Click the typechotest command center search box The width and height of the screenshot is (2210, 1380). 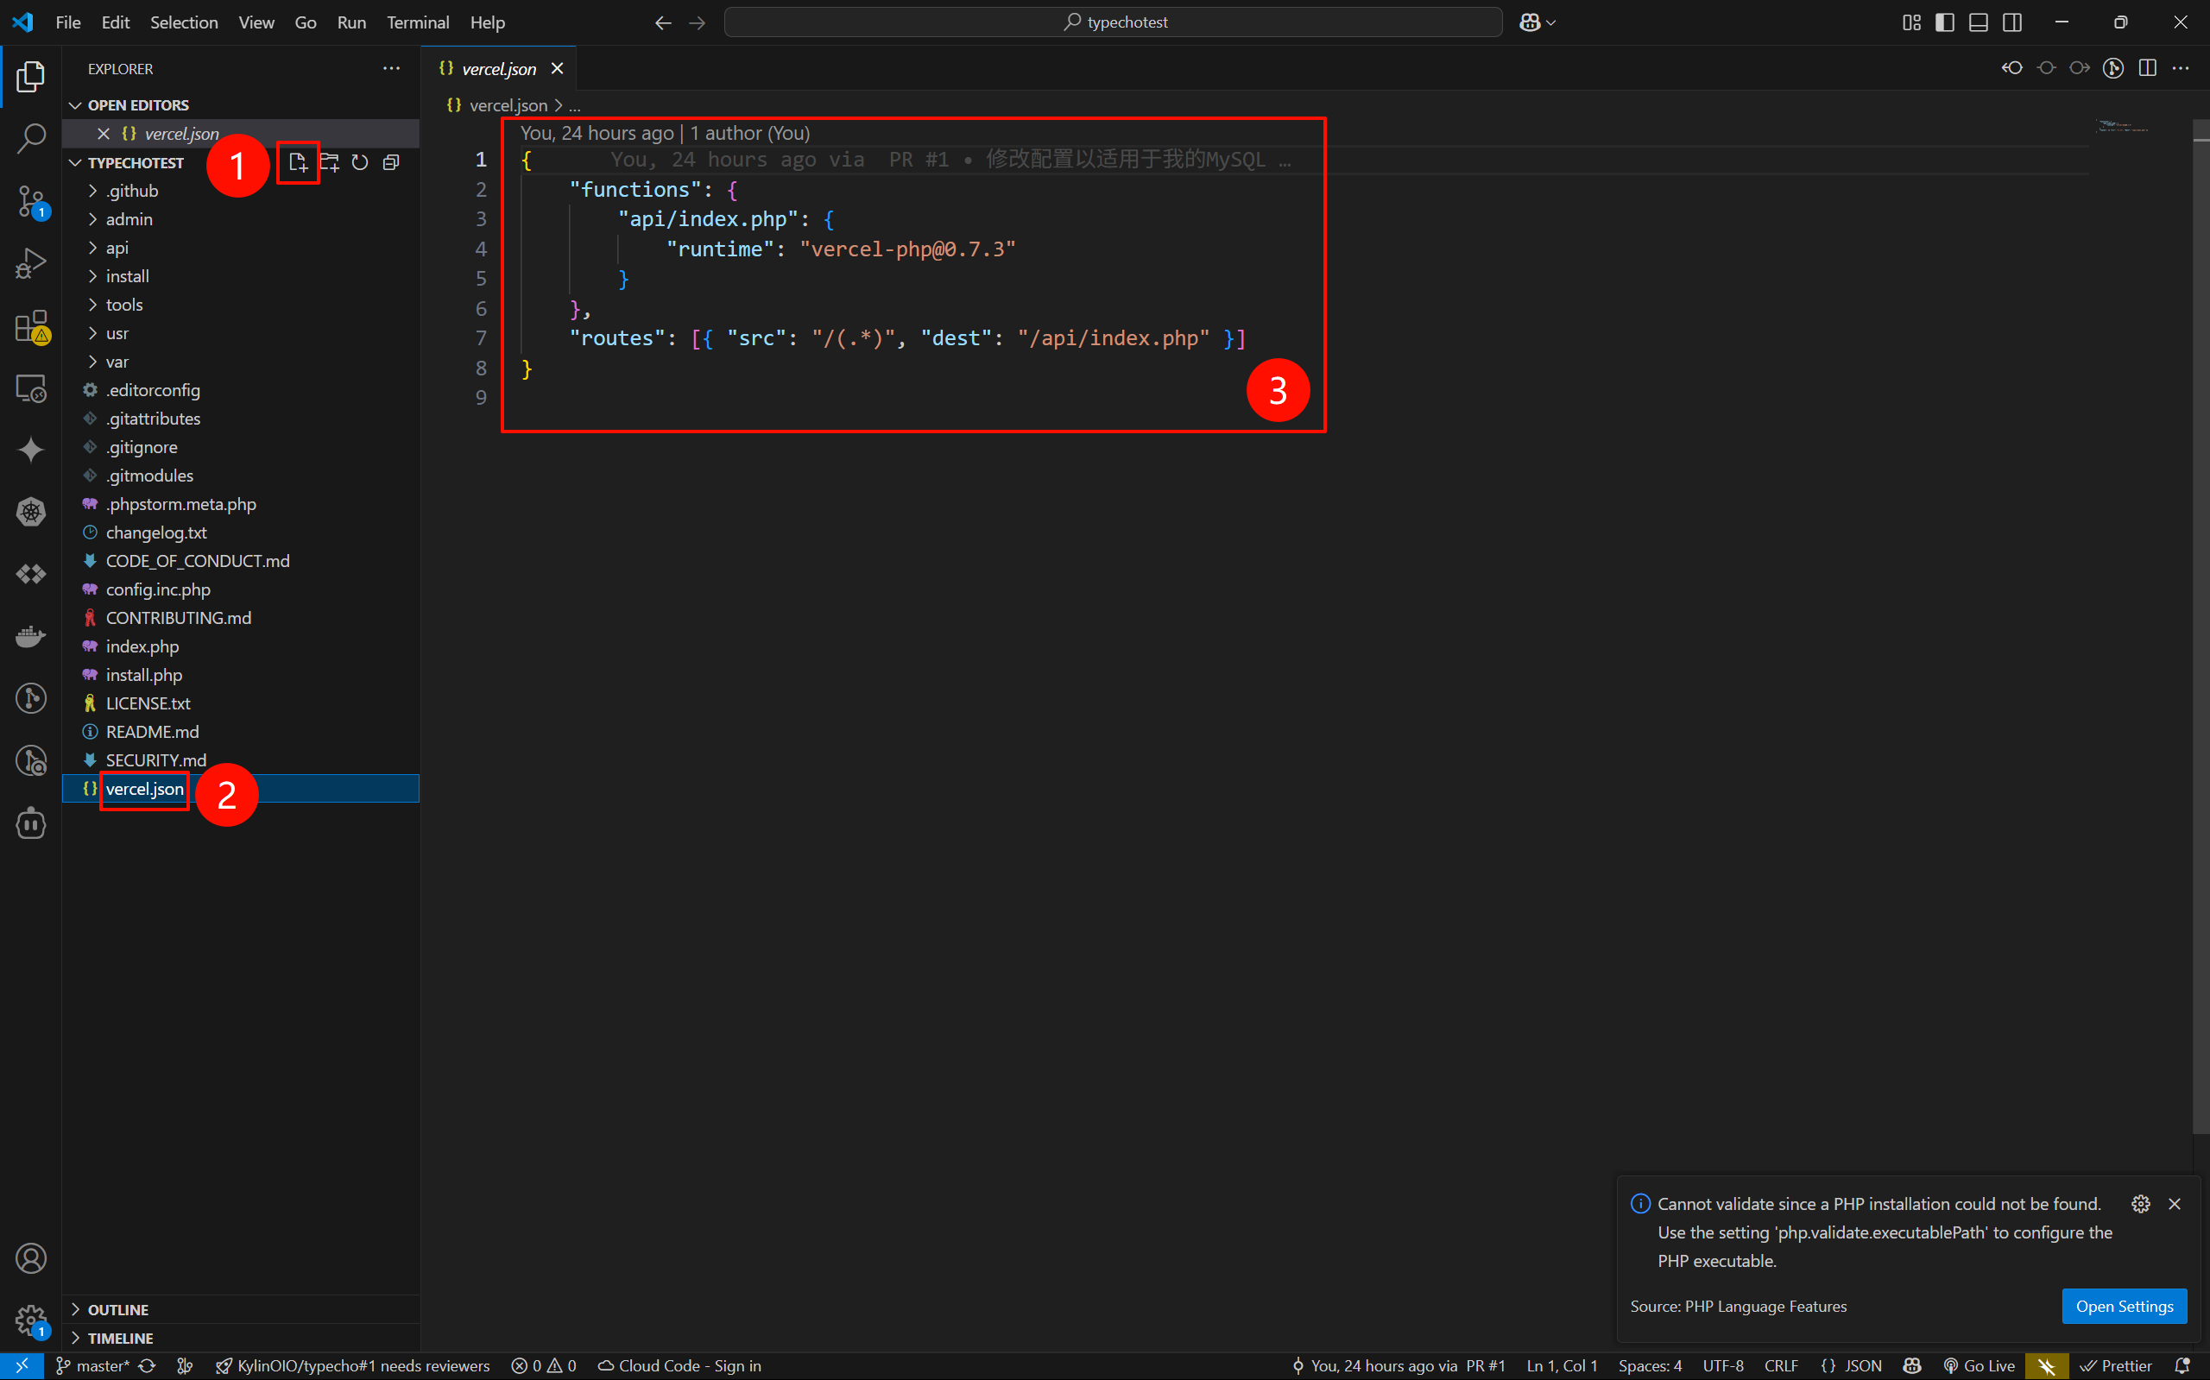1113,22
